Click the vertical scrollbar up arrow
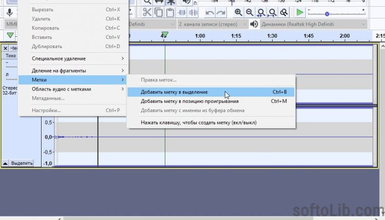 (382, 46)
